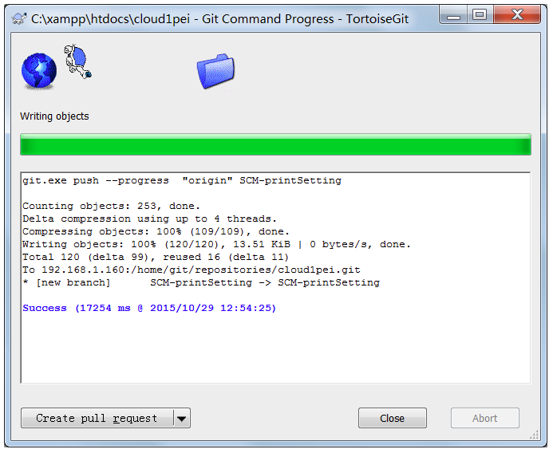Click the greyed-out Abort button
Image resolution: width=553 pixels, height=453 pixels.
[x=484, y=418]
